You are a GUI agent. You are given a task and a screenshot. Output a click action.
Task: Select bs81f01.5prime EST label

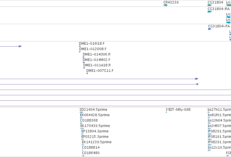tap(219, 115)
